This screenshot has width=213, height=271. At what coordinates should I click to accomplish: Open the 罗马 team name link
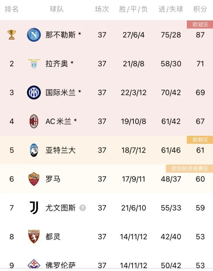pyautogui.click(x=53, y=179)
